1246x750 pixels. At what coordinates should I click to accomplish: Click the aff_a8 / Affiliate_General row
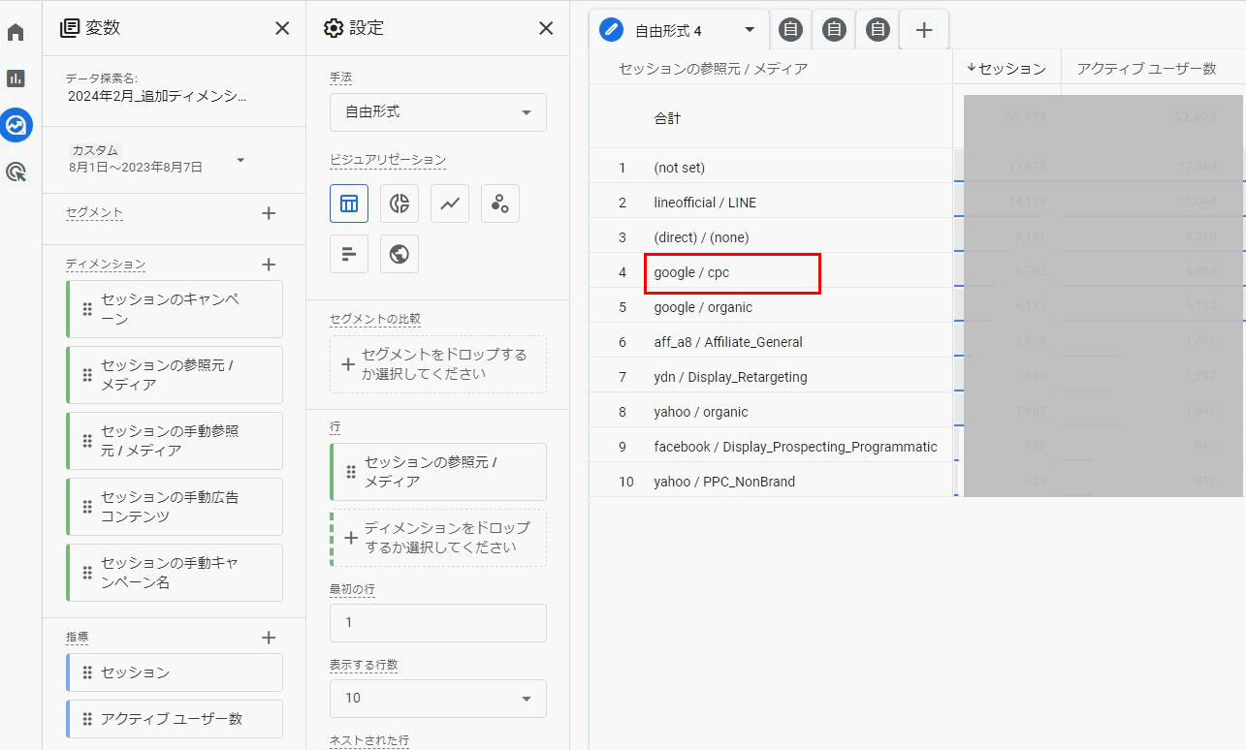[x=771, y=342]
